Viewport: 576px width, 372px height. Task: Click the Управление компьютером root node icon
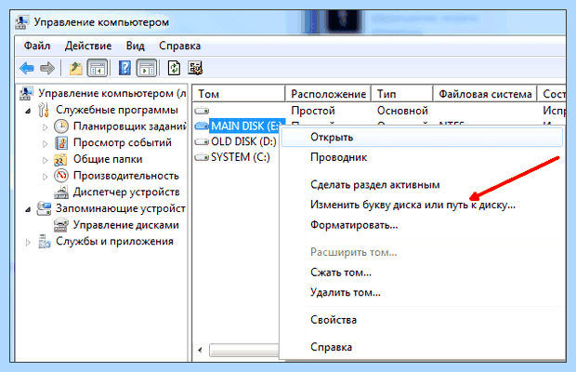(x=26, y=93)
